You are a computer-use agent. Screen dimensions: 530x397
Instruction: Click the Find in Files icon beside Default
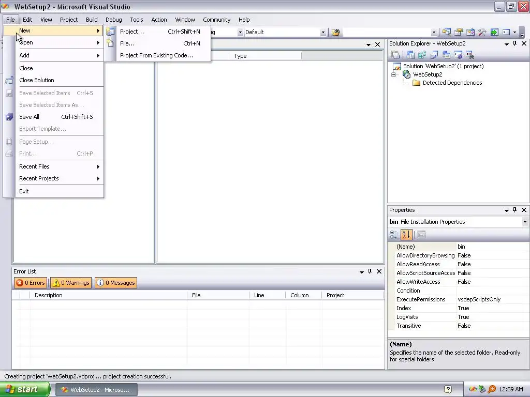(x=335, y=32)
